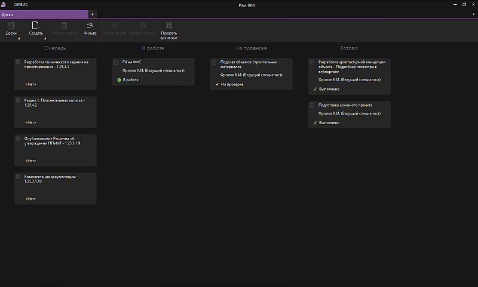The image size is (478, 287).
Task: Open Подсчёт объёмов строительных материалов card
Action: click(252, 73)
